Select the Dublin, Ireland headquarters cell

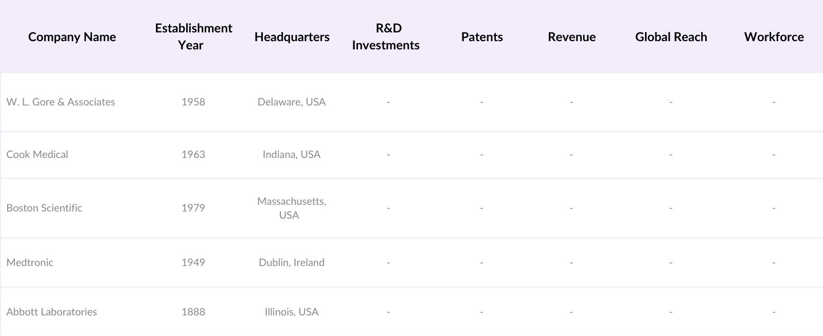coord(292,262)
